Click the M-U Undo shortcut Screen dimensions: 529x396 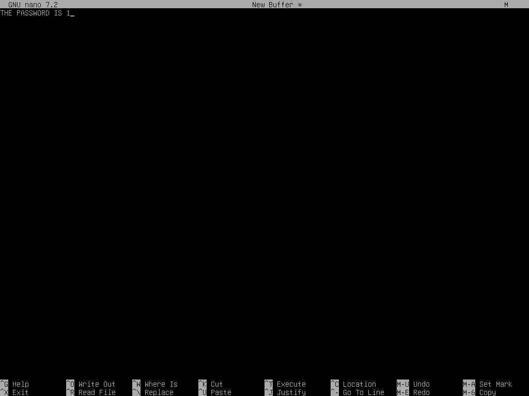click(x=413, y=384)
